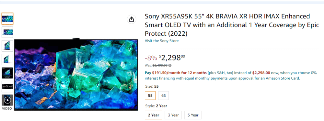Image resolution: width=324 pixels, height=121 pixels.
Task: Click the share icon above product image
Action: [132, 20]
